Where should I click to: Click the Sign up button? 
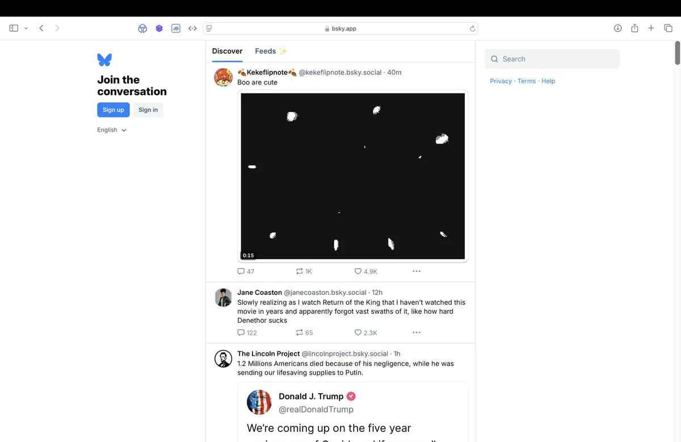[113, 110]
